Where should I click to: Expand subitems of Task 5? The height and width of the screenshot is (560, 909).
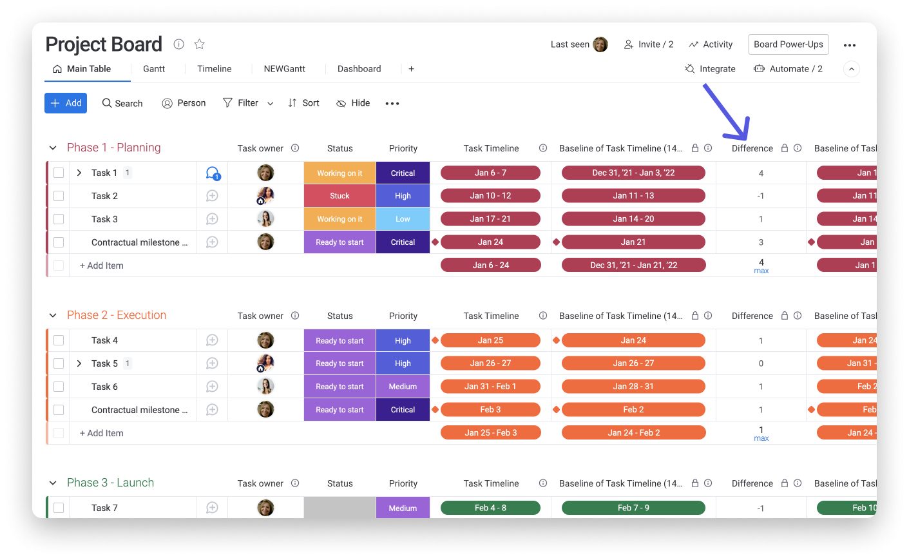(78, 363)
